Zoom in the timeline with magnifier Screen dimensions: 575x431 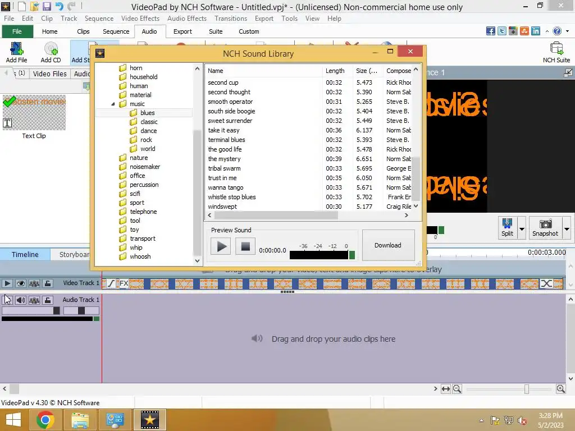[561, 389]
